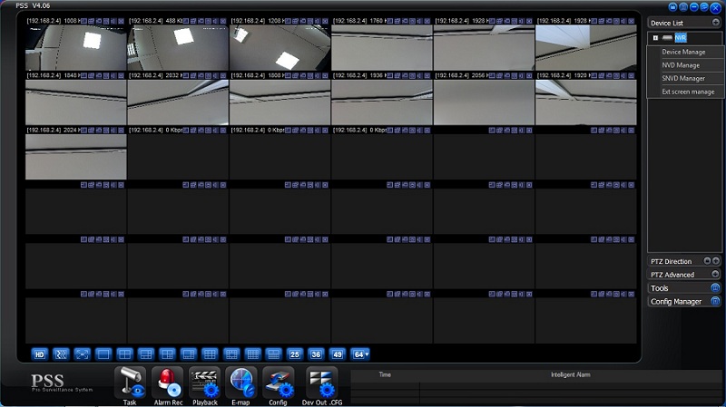
Task: Select the camera feed labeled 1848
Action: click(x=76, y=102)
